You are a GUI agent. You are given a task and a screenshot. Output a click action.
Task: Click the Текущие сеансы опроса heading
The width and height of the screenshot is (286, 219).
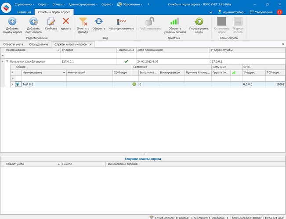143,159
